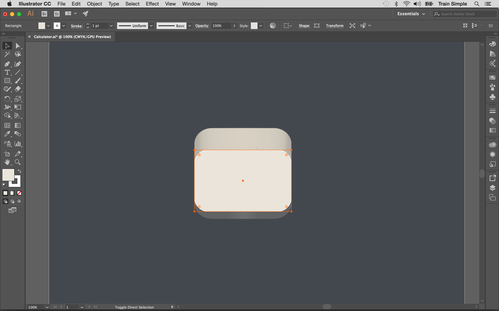Open the Effect menu

[x=152, y=4]
